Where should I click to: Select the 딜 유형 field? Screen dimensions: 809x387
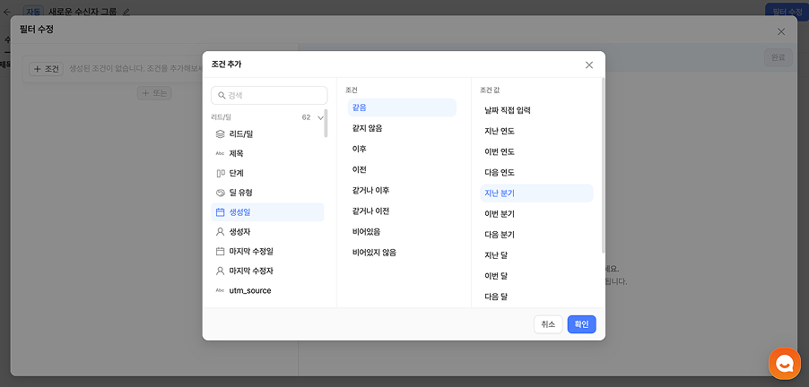coord(267,193)
